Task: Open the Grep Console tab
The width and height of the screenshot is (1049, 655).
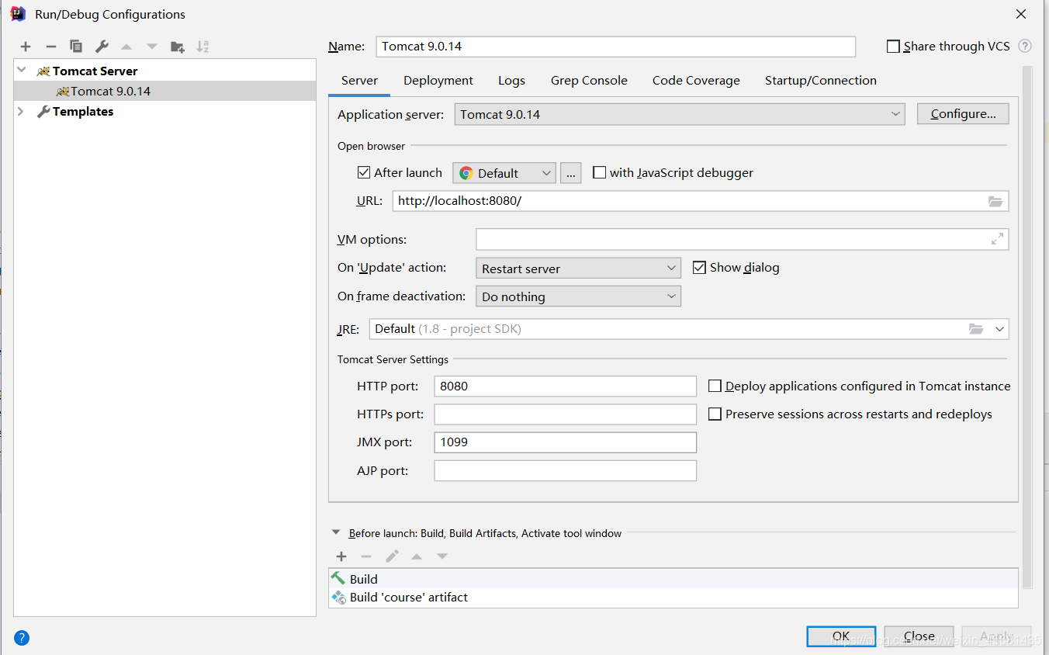Action: [589, 81]
